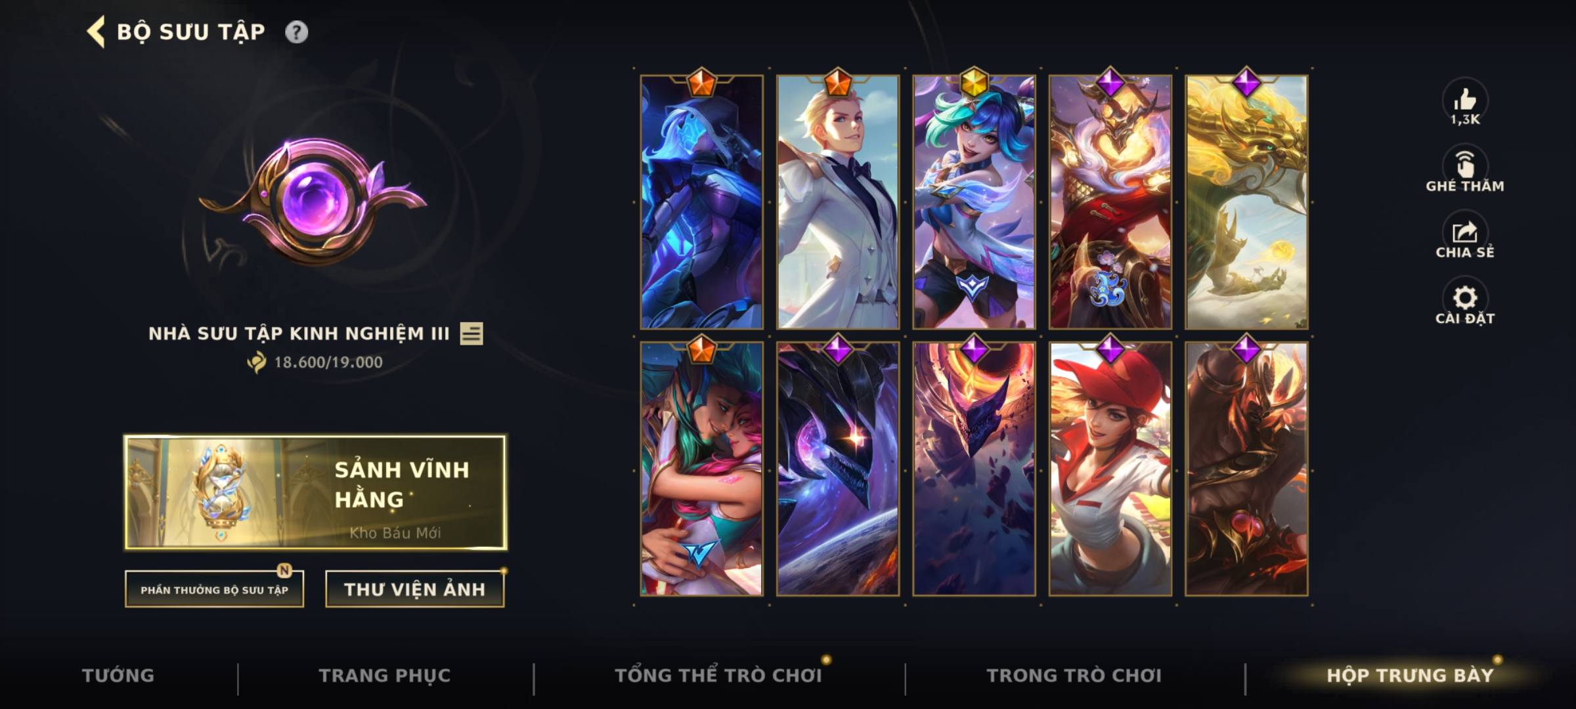Open the Tổng Thể Trò Chơi tab
Screen dimensions: 1576x709
click(x=718, y=676)
